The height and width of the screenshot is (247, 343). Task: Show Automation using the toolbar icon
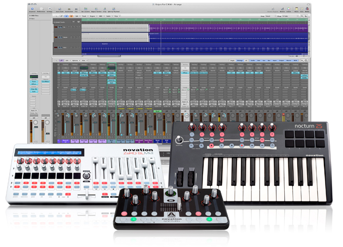(69, 10)
